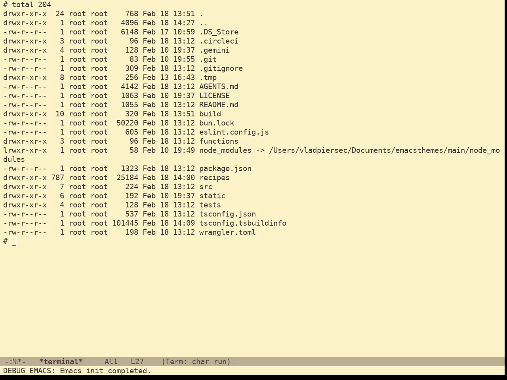Place cursor at the shell prompt
This screenshot has width=507, height=380.
click(x=14, y=241)
